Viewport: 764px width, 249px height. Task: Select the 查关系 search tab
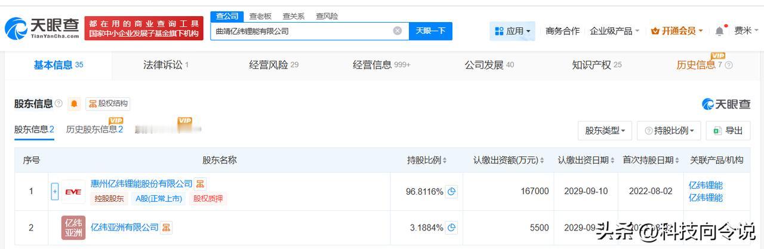pos(293,16)
